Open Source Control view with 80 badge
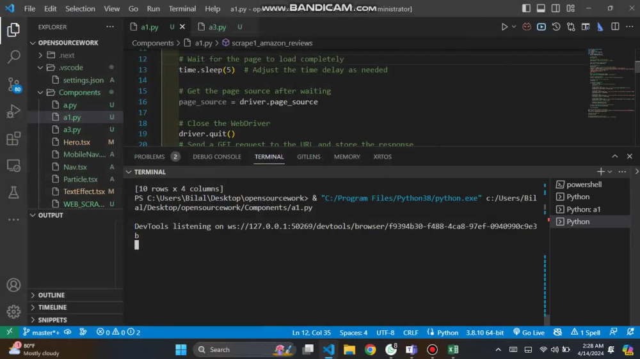The height and width of the screenshot is (359, 640). (x=13, y=84)
